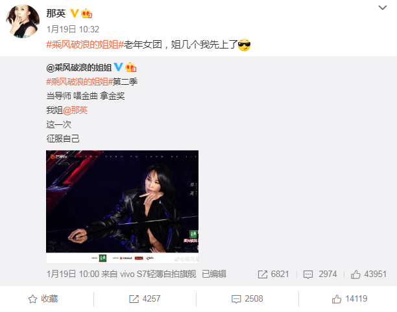Open the orange #乘风破浪的姐姐# hashtag in the top post
397x312 pixels.
85,45
